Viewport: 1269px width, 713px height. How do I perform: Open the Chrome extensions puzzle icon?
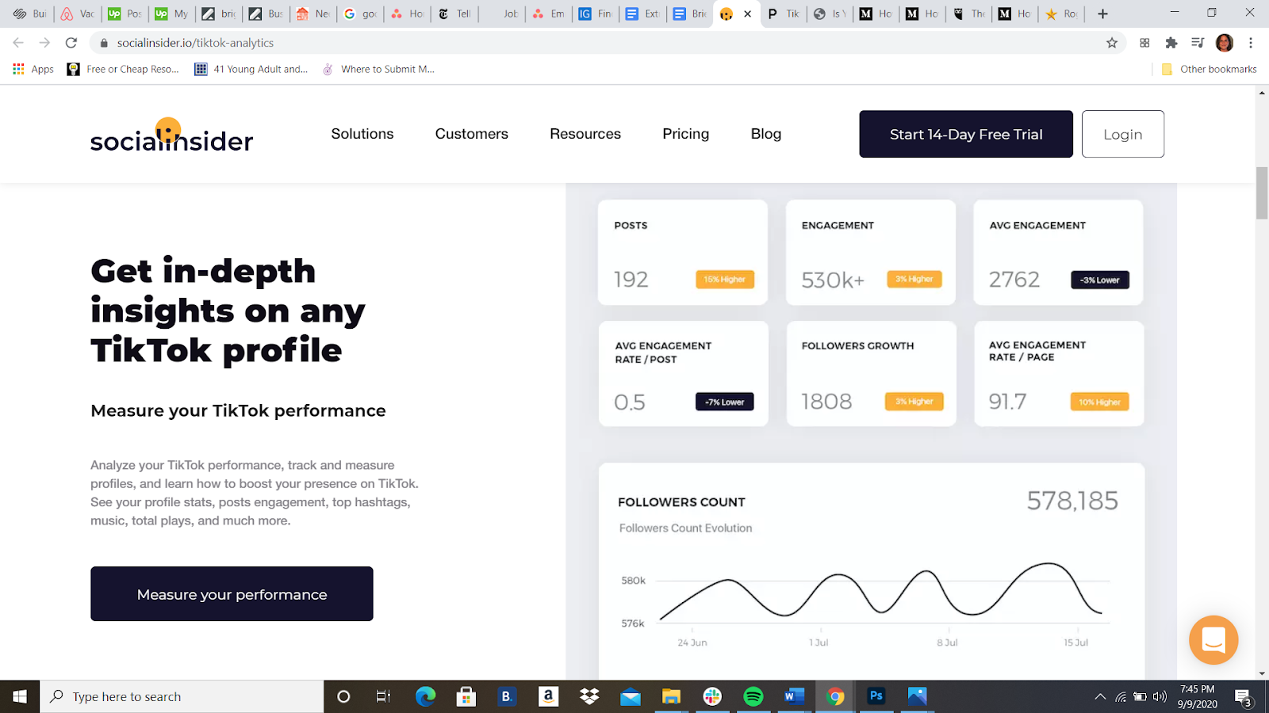[x=1171, y=43]
